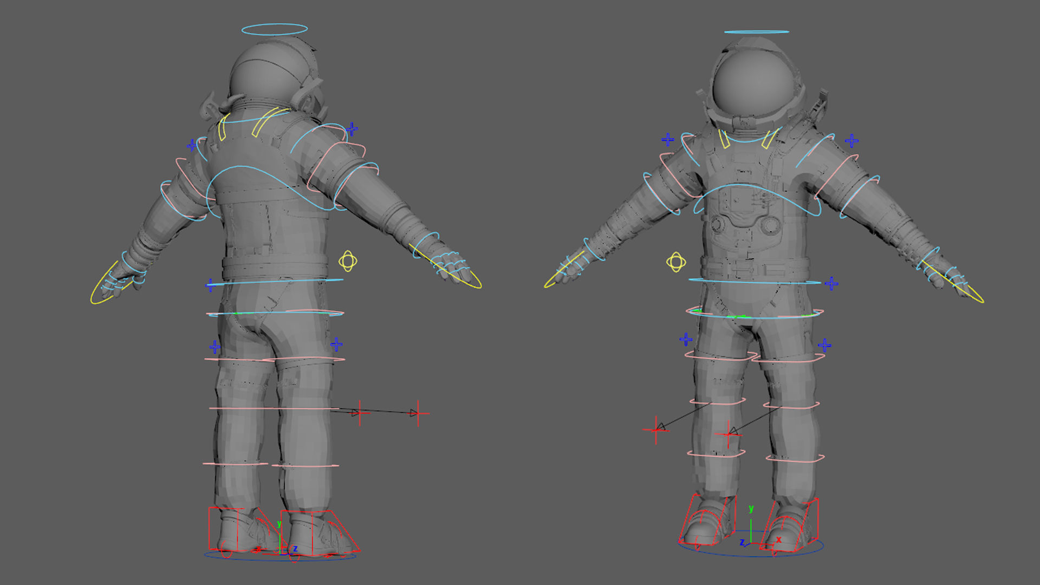Viewport: 1040px width, 585px height.
Task: Pick yellow gear-shaped control beside back-view astronaut's waist
Action: (x=348, y=262)
